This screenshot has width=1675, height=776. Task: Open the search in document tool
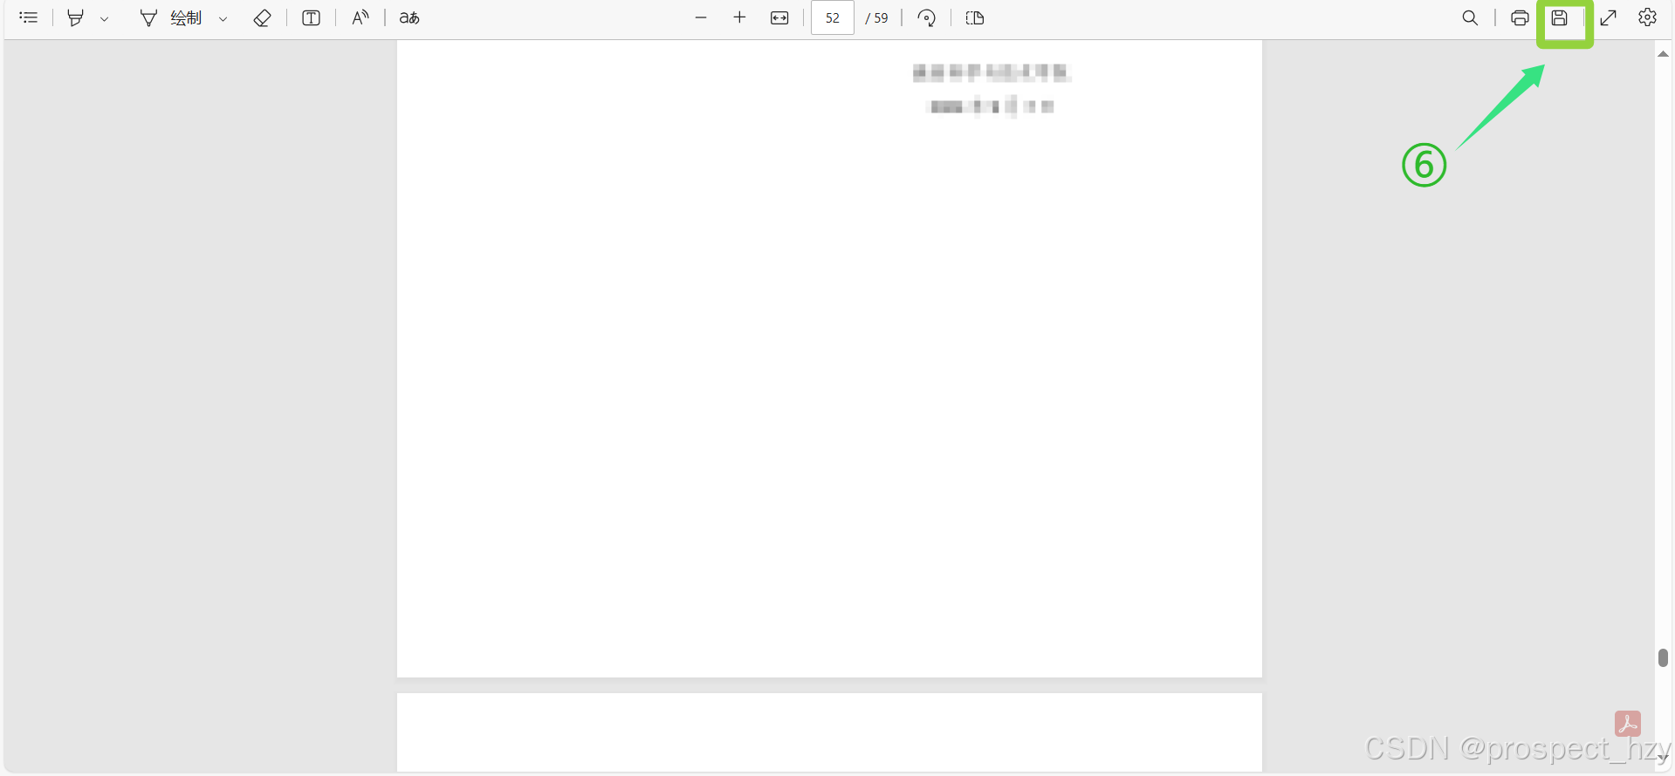[x=1470, y=17]
